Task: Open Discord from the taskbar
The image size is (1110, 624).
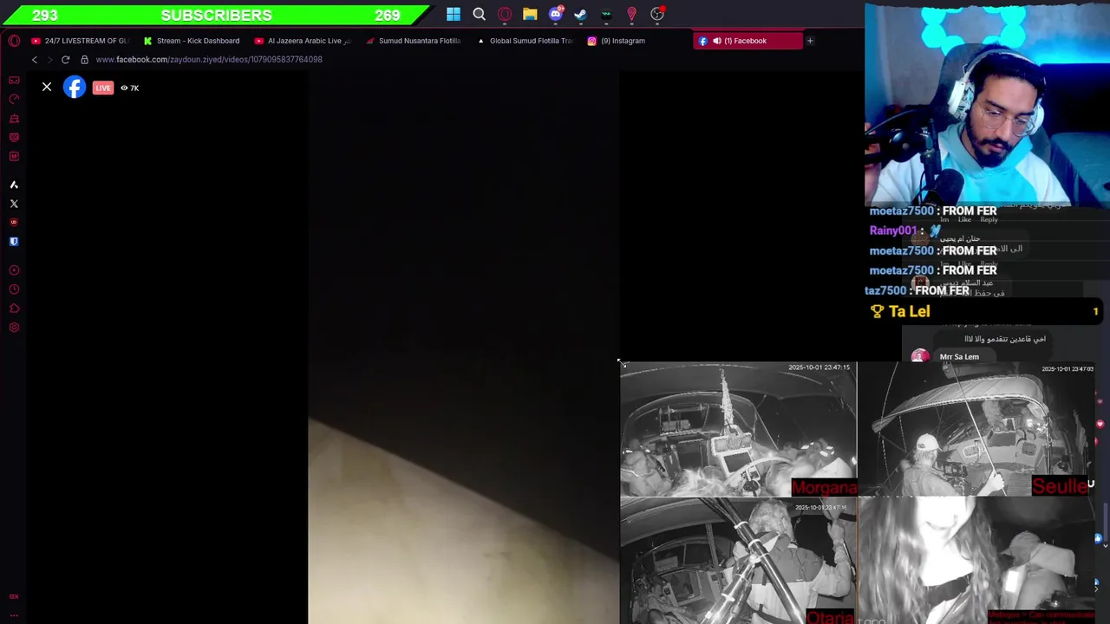Action: click(556, 14)
